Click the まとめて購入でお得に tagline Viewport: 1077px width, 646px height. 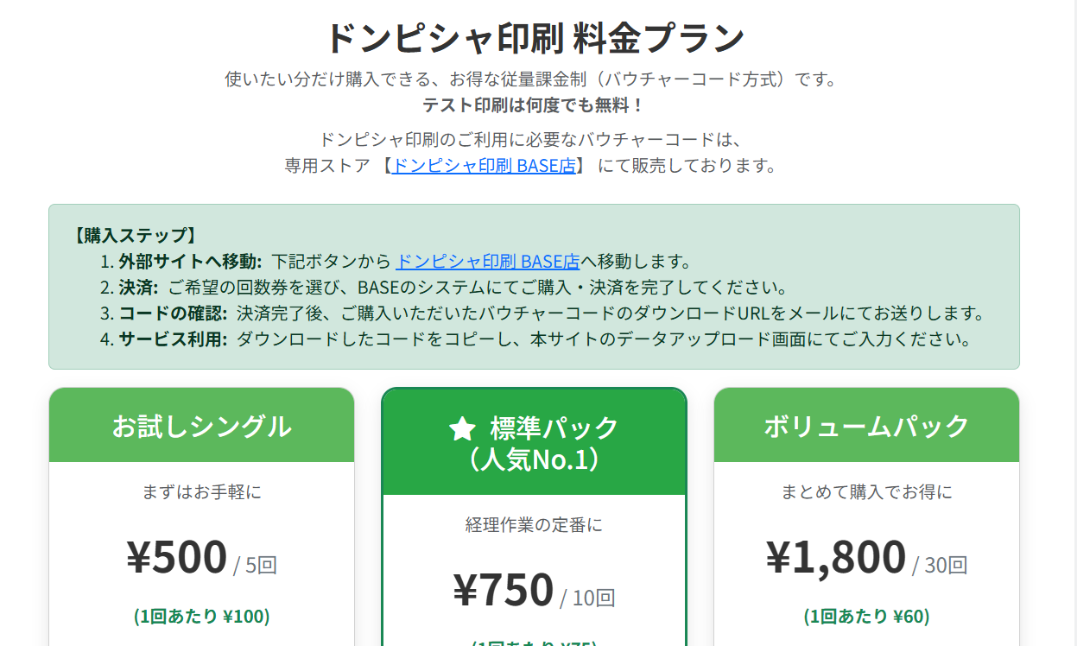point(866,492)
